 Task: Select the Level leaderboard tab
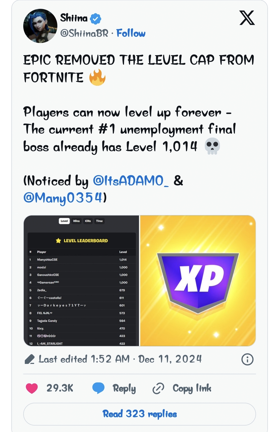[64, 221]
